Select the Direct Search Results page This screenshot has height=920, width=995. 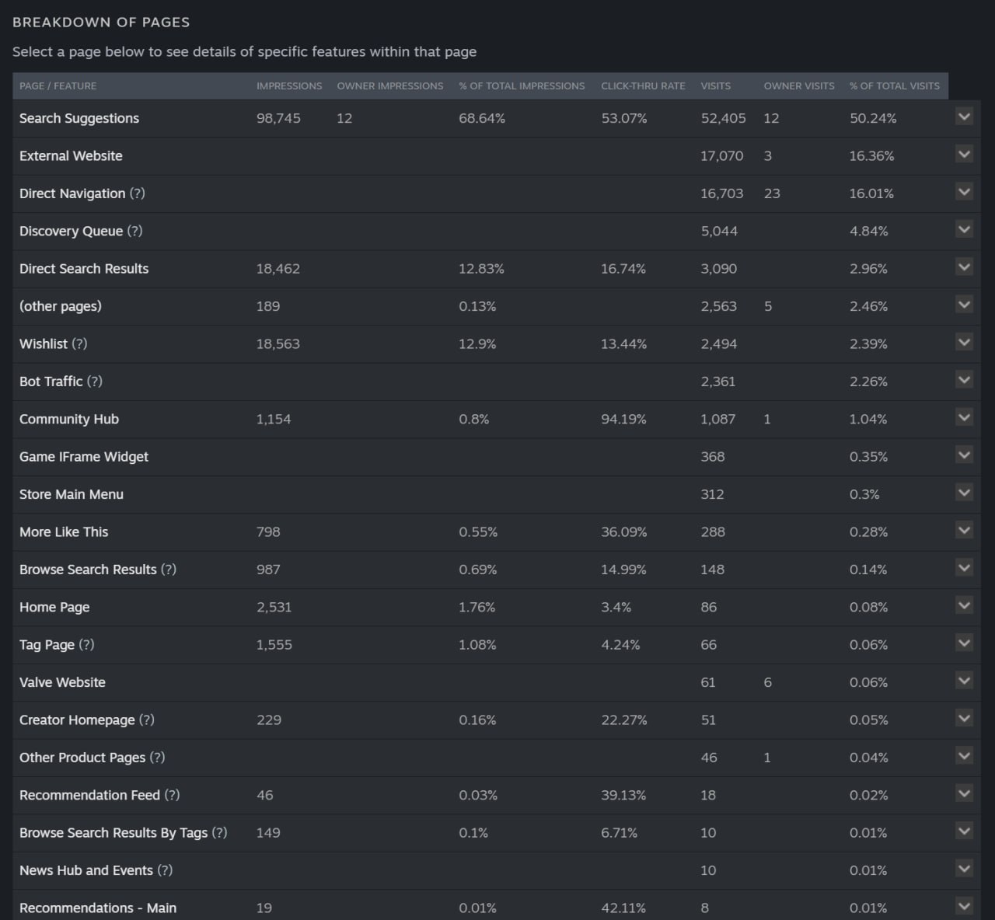click(x=84, y=269)
